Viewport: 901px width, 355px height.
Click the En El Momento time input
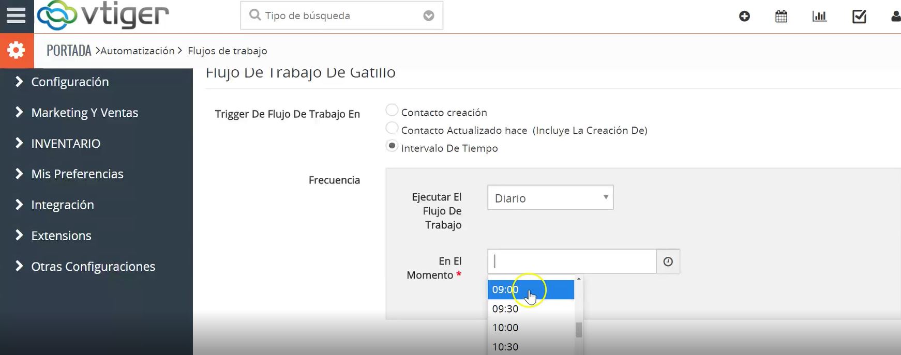click(572, 261)
